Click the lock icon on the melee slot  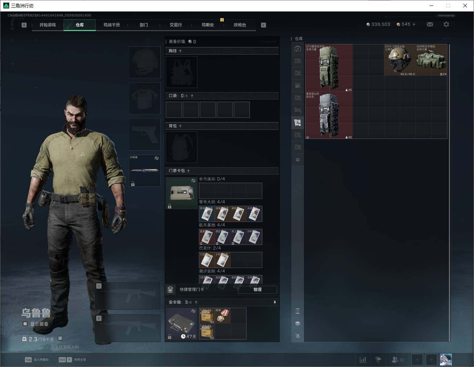pyautogui.click(x=133, y=183)
